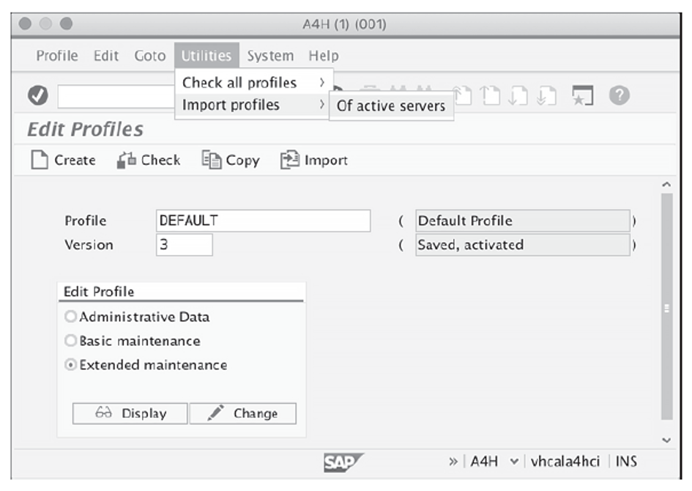Open the System menu
Screen dimensions: 692x491
pos(270,56)
